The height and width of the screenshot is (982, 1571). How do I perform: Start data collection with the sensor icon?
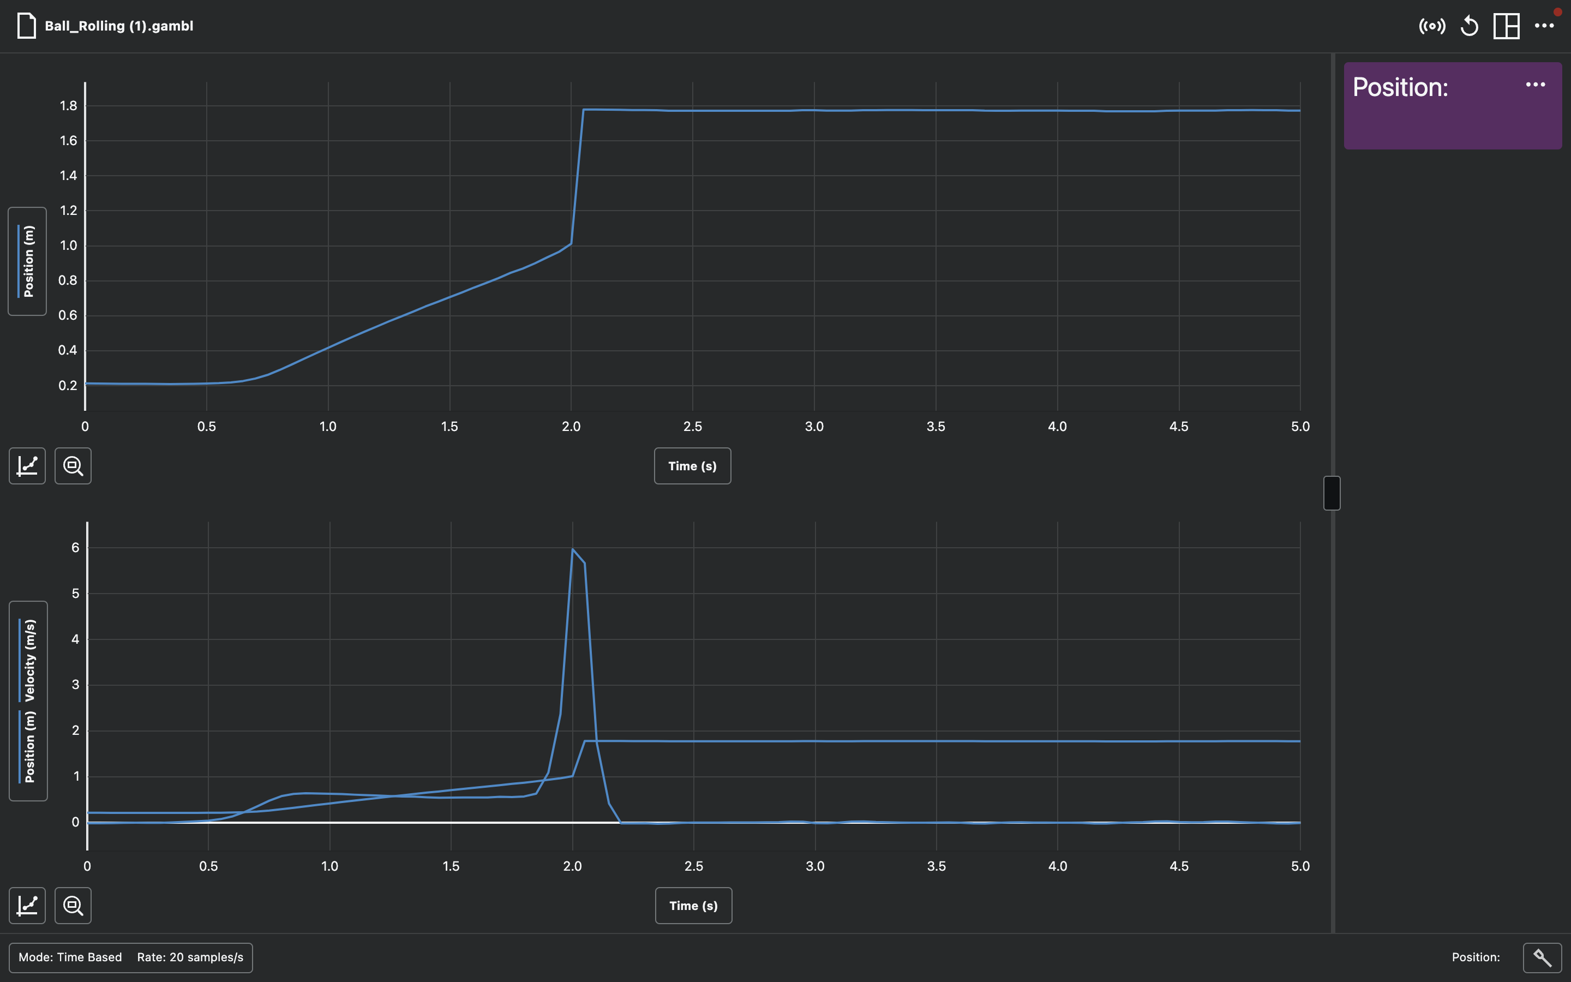point(1433,26)
